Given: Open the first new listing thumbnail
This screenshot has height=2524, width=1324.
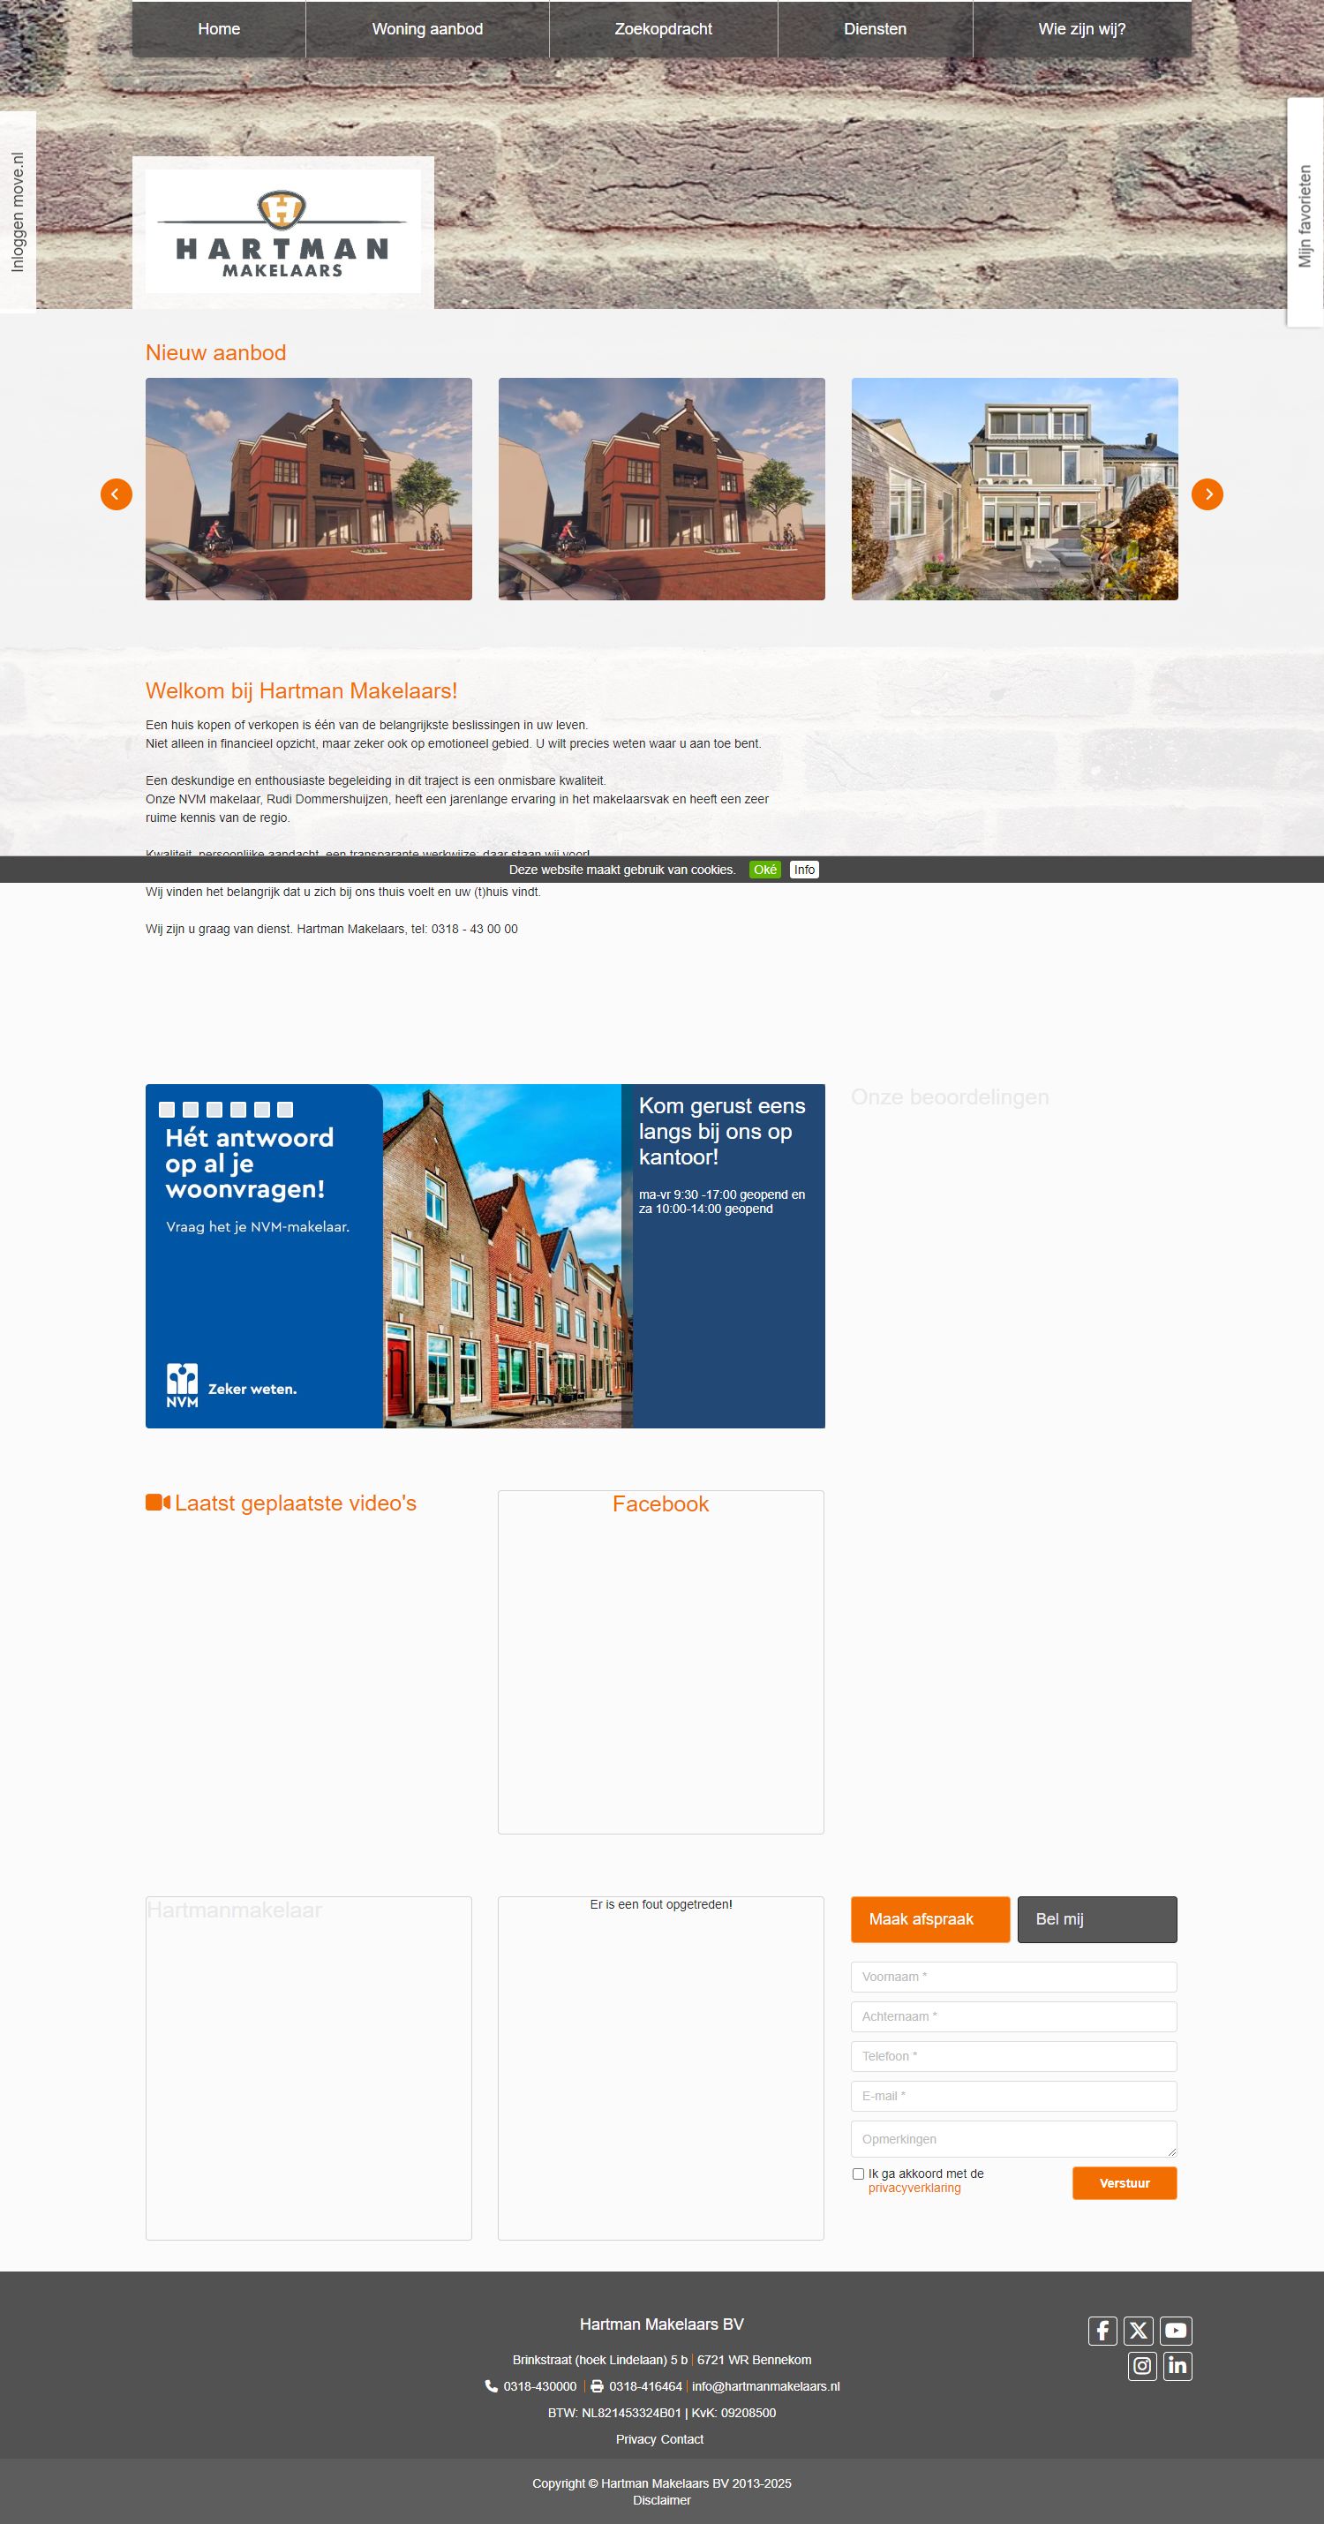Looking at the screenshot, I should 308,489.
